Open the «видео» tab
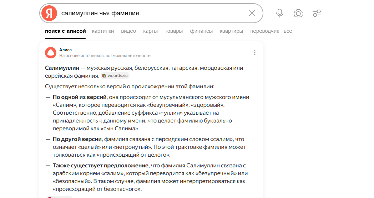The height and width of the screenshot is (198, 374). pos(128,31)
